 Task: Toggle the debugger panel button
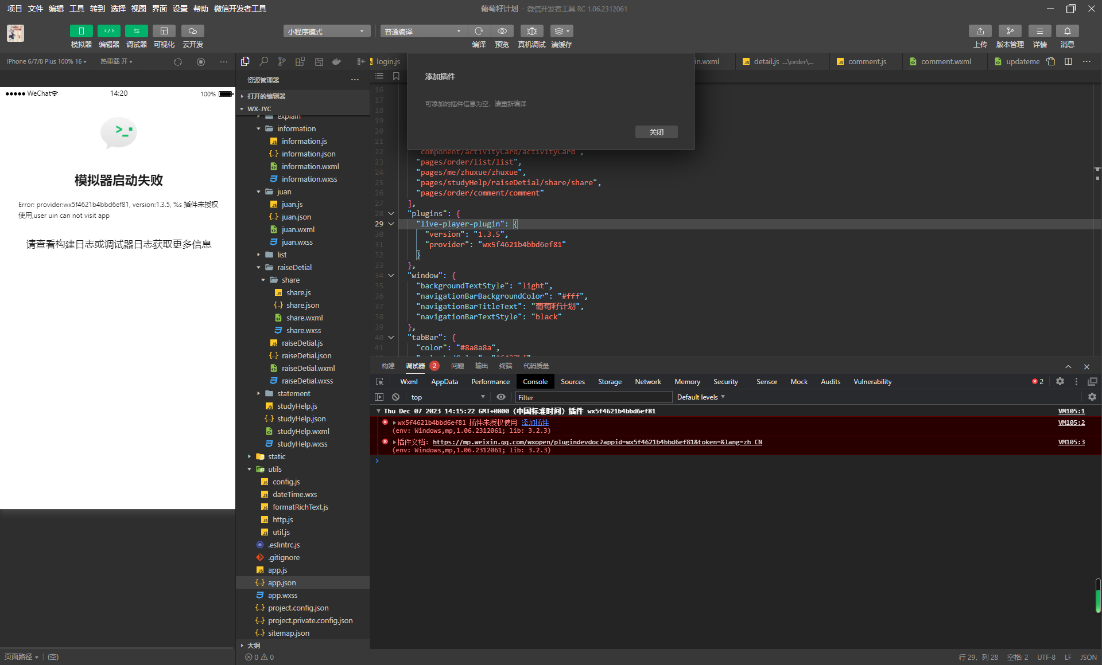coord(136,31)
